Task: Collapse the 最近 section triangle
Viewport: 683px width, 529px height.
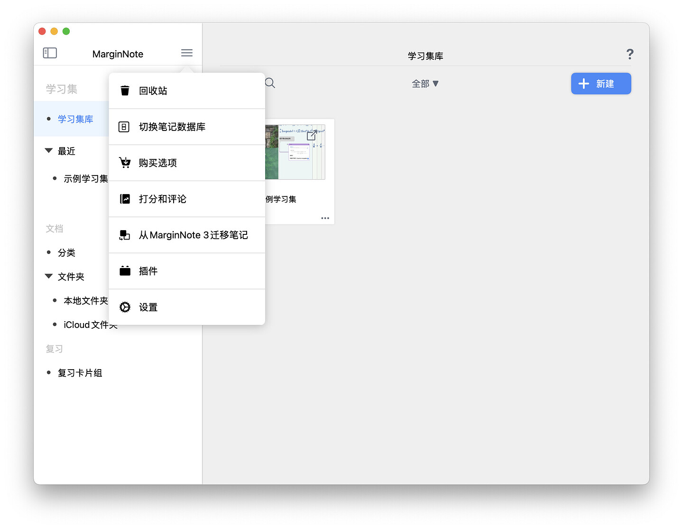Action: 48,150
